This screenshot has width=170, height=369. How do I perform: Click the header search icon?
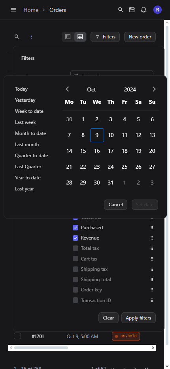click(x=121, y=10)
